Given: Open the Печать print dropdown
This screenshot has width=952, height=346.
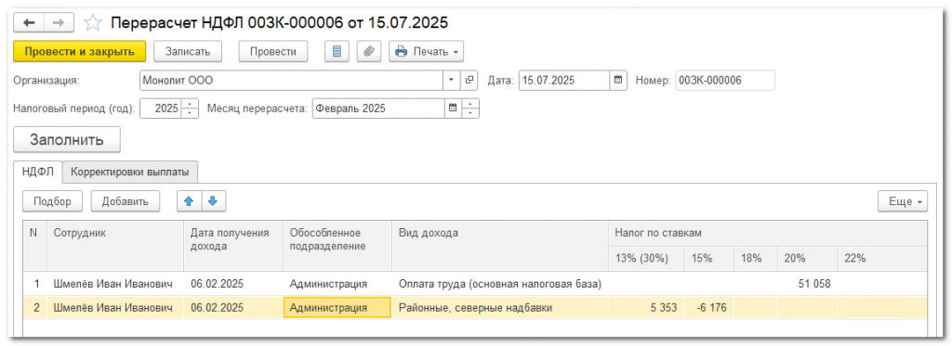Looking at the screenshot, I should [426, 52].
